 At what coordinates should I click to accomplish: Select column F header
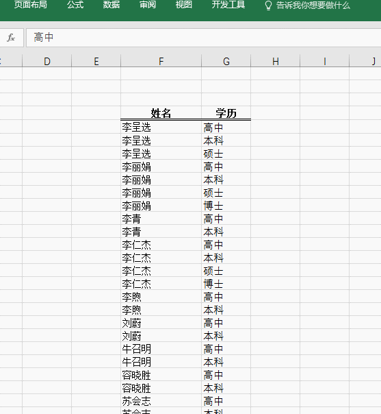click(x=161, y=61)
